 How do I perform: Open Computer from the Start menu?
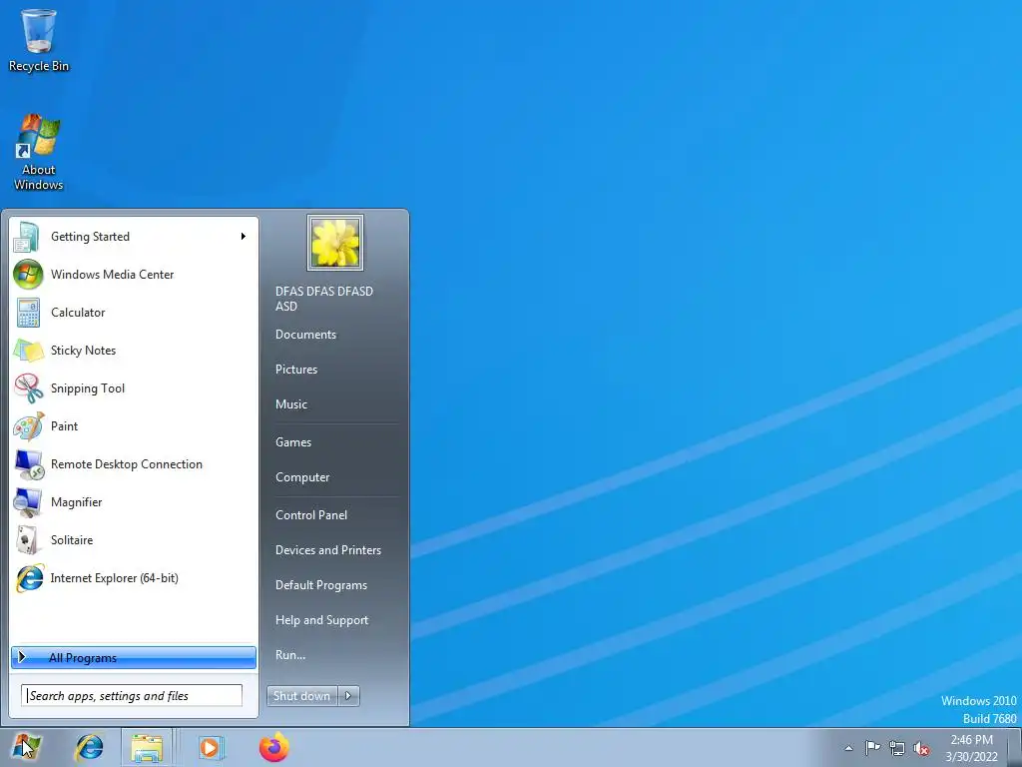pos(302,477)
